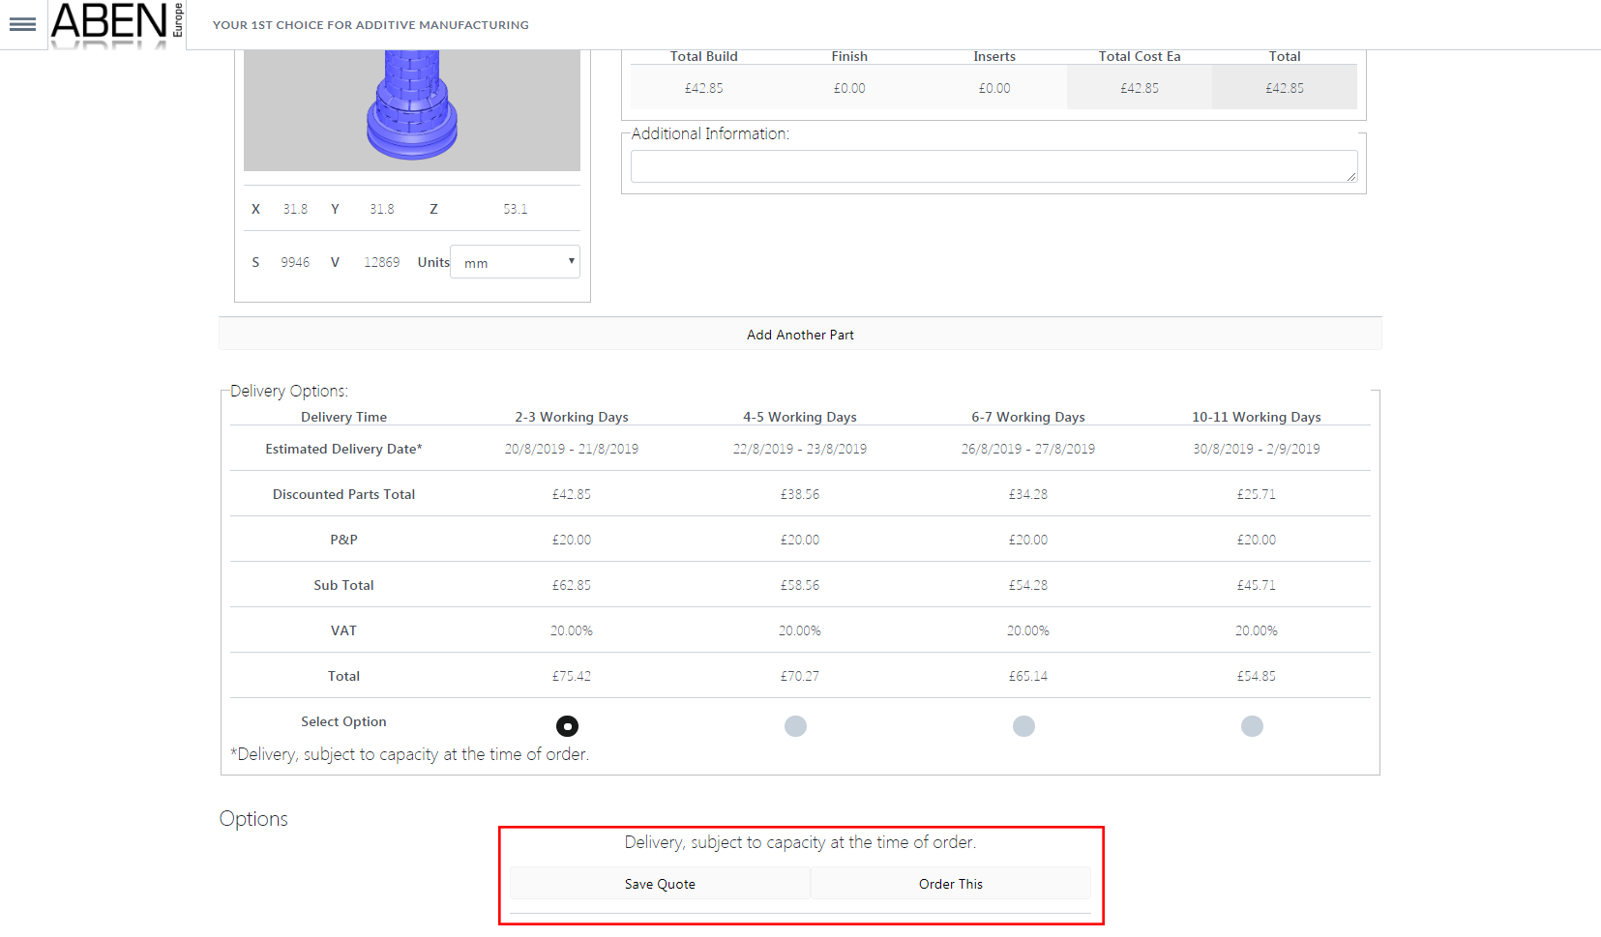Pick the 10-11 Working Days radio button
Viewport: 1601px width, 937px height.
[x=1252, y=726]
